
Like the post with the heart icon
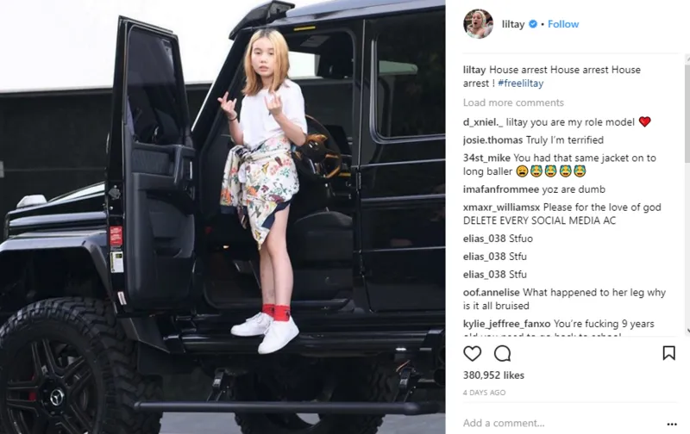click(472, 353)
